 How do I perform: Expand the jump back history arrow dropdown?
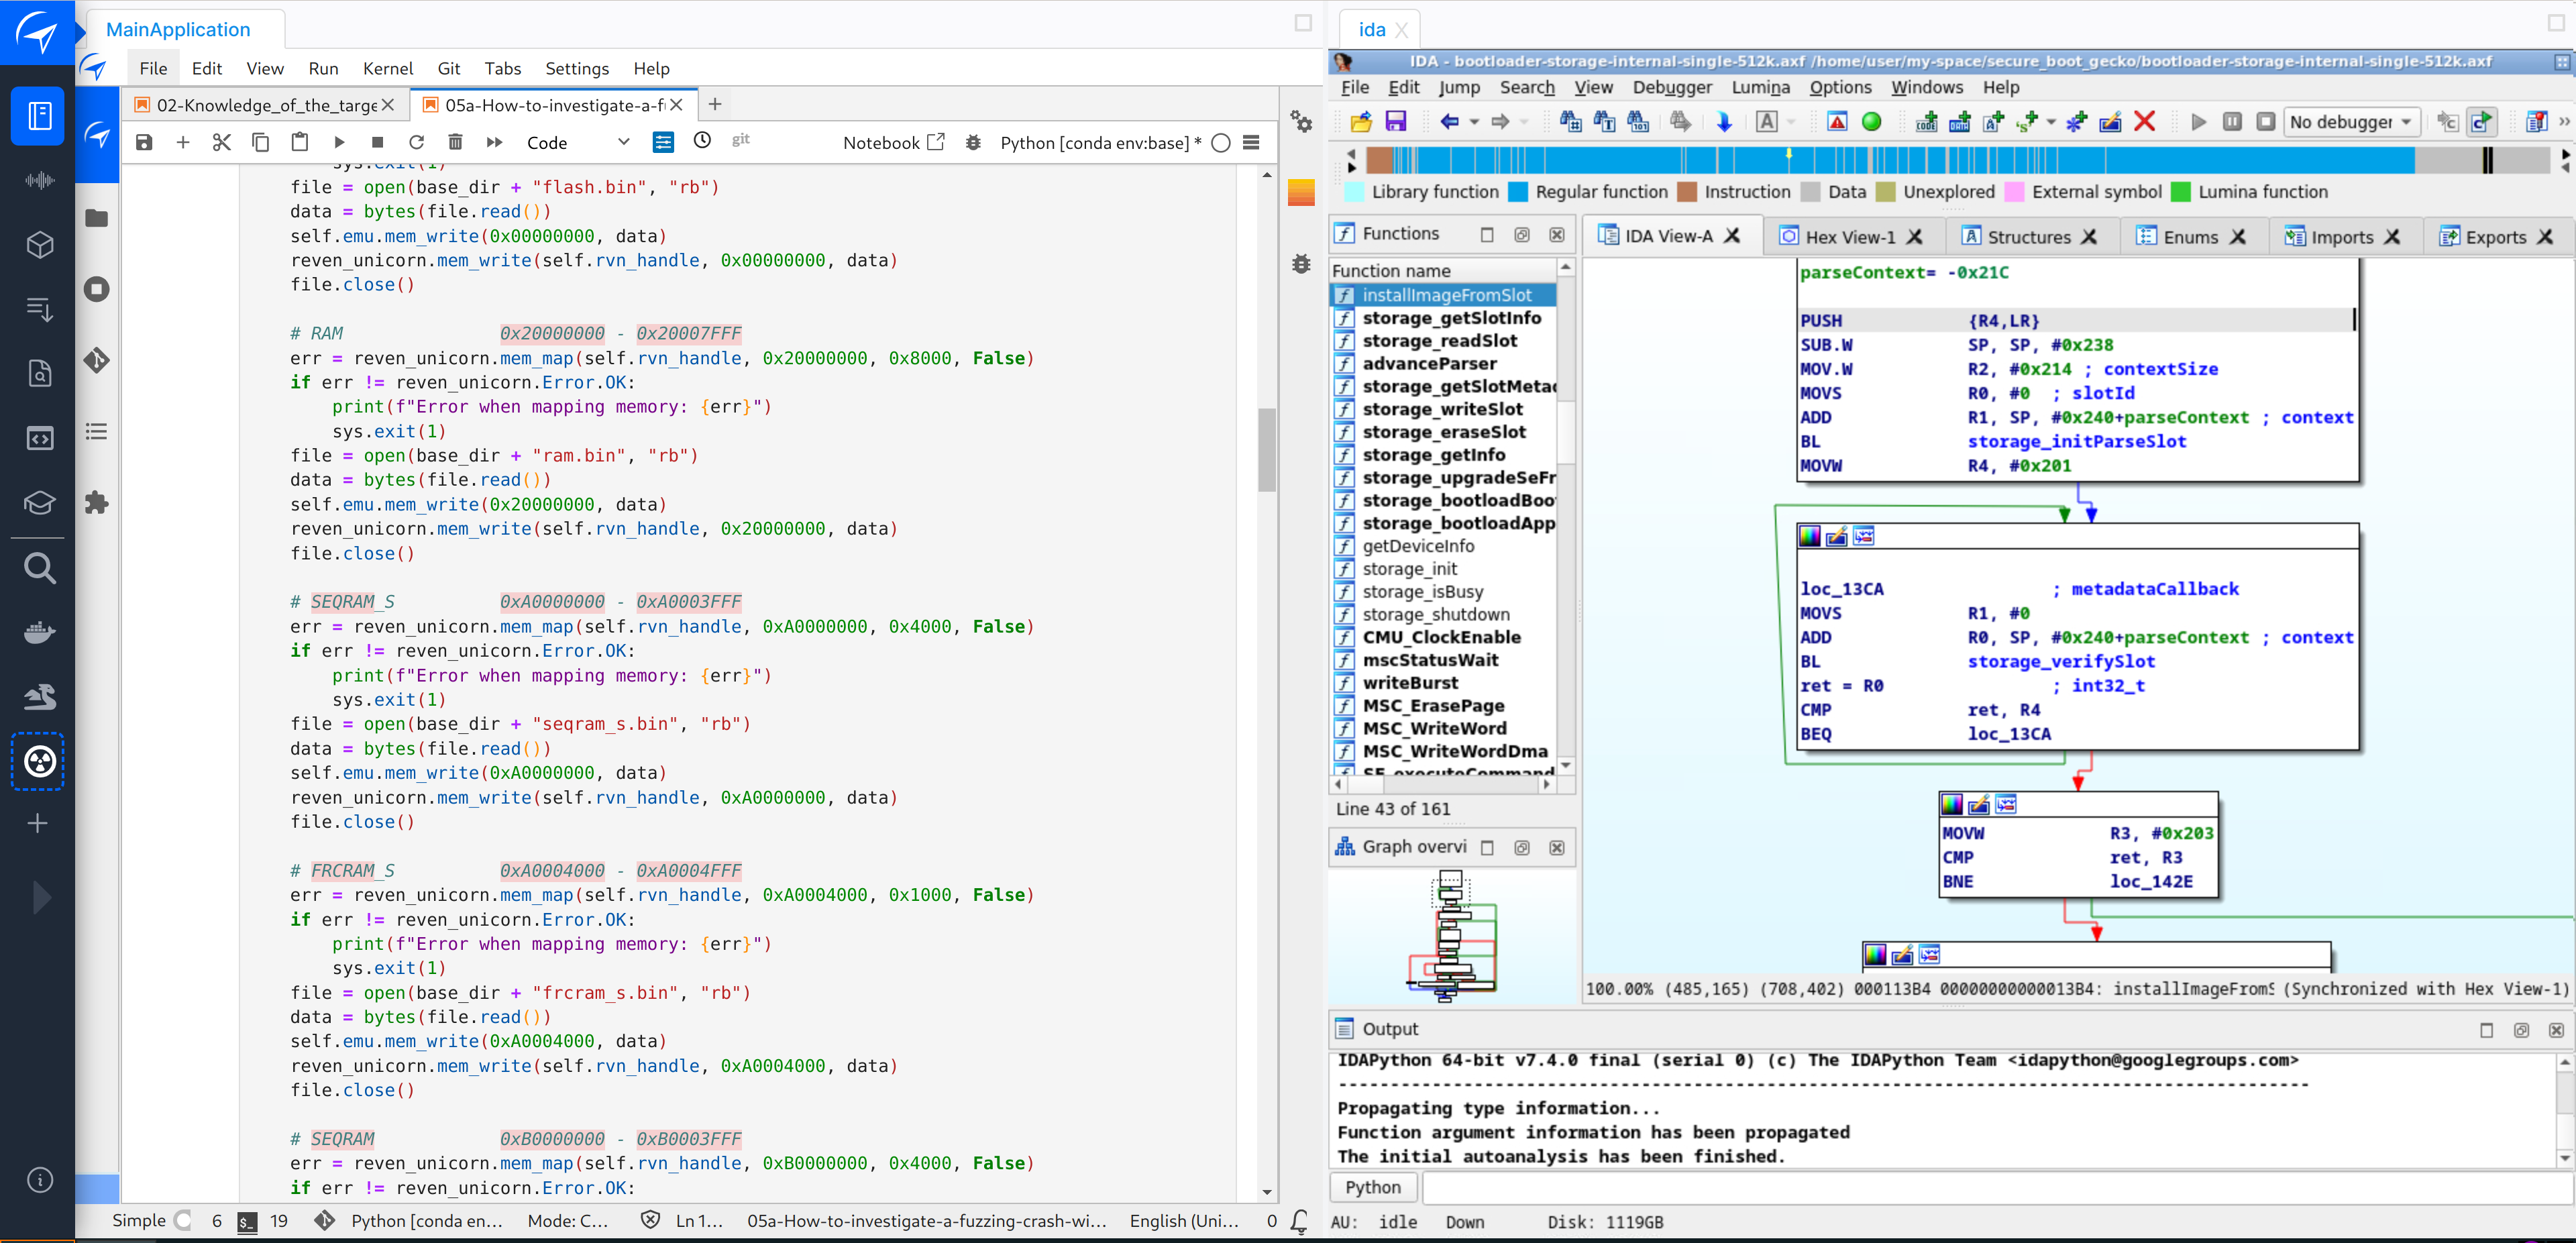[1474, 122]
